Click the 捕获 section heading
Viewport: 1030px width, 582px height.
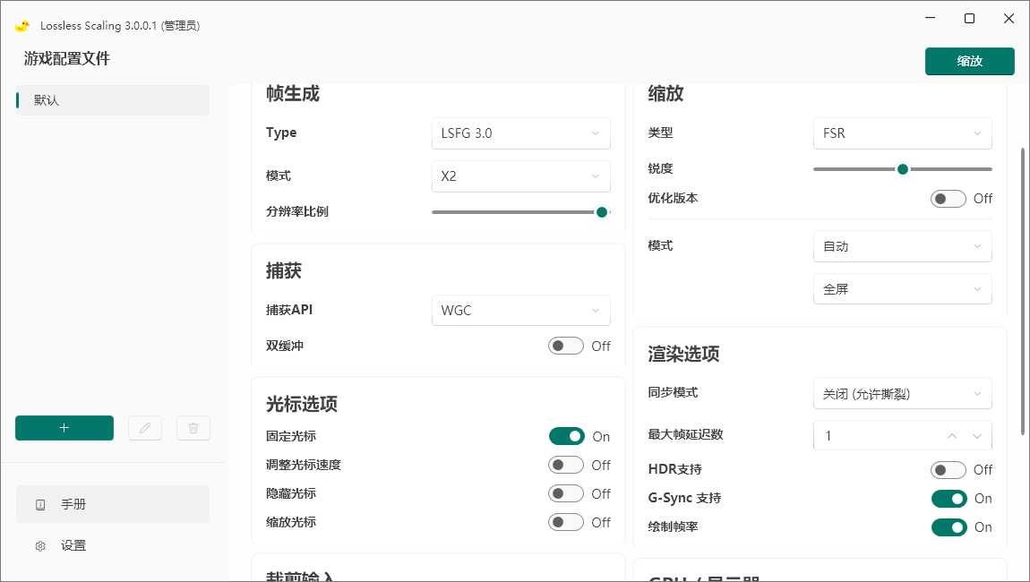(x=284, y=270)
